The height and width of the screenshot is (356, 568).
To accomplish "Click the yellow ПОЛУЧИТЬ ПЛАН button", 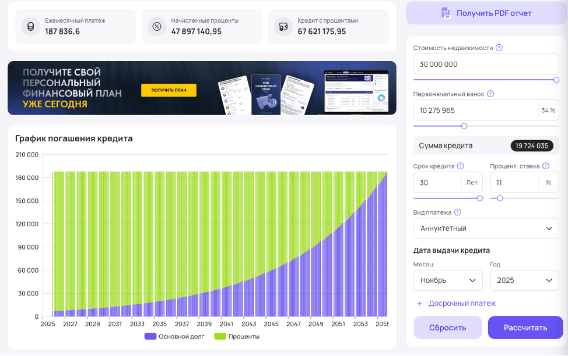I will [169, 90].
